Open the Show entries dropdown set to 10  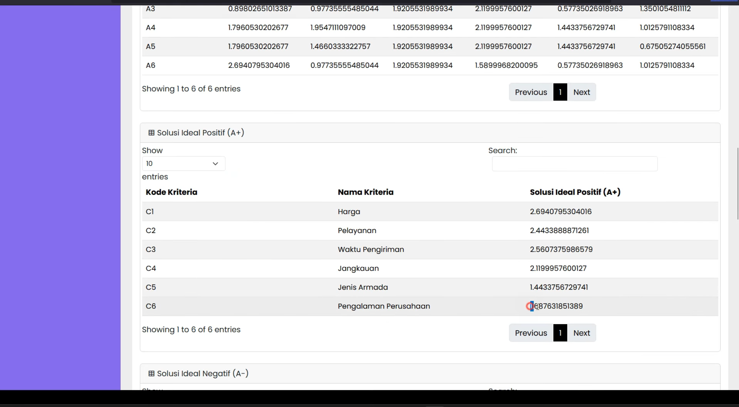tap(183, 164)
